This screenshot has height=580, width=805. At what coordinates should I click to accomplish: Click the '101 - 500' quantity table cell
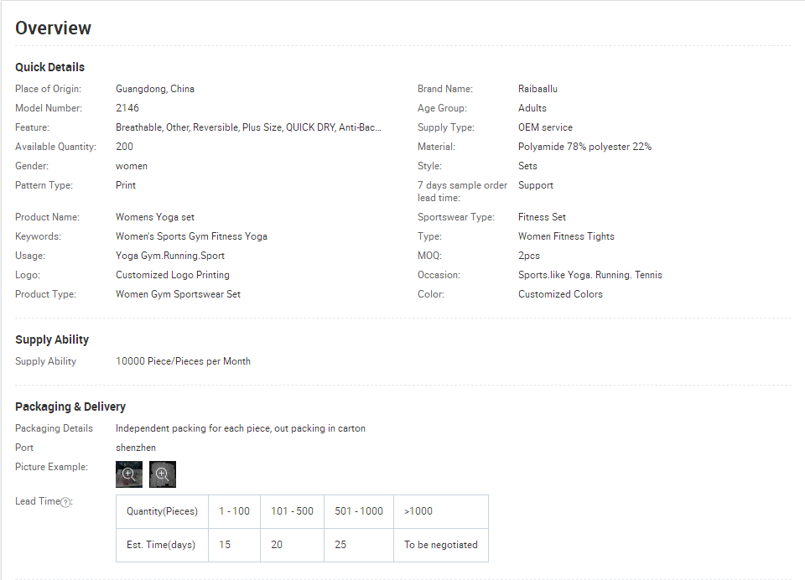292,512
